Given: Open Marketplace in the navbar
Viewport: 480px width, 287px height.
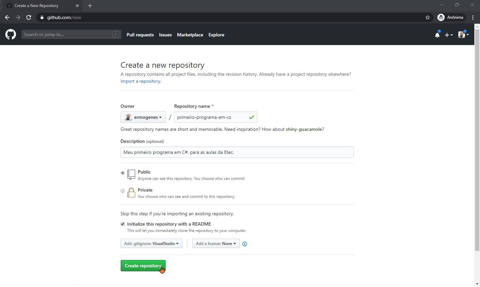Looking at the screenshot, I should (x=190, y=35).
